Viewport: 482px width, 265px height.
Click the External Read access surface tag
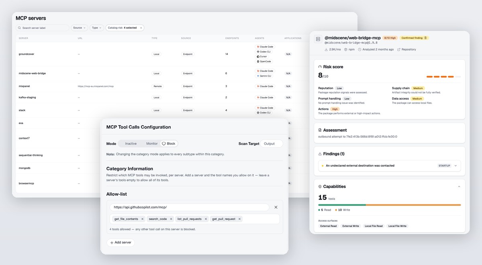click(328, 226)
